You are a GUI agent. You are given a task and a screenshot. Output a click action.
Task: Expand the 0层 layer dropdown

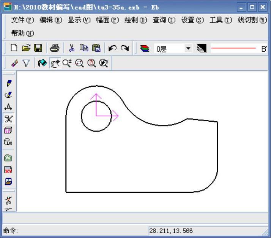pyautogui.click(x=188, y=48)
